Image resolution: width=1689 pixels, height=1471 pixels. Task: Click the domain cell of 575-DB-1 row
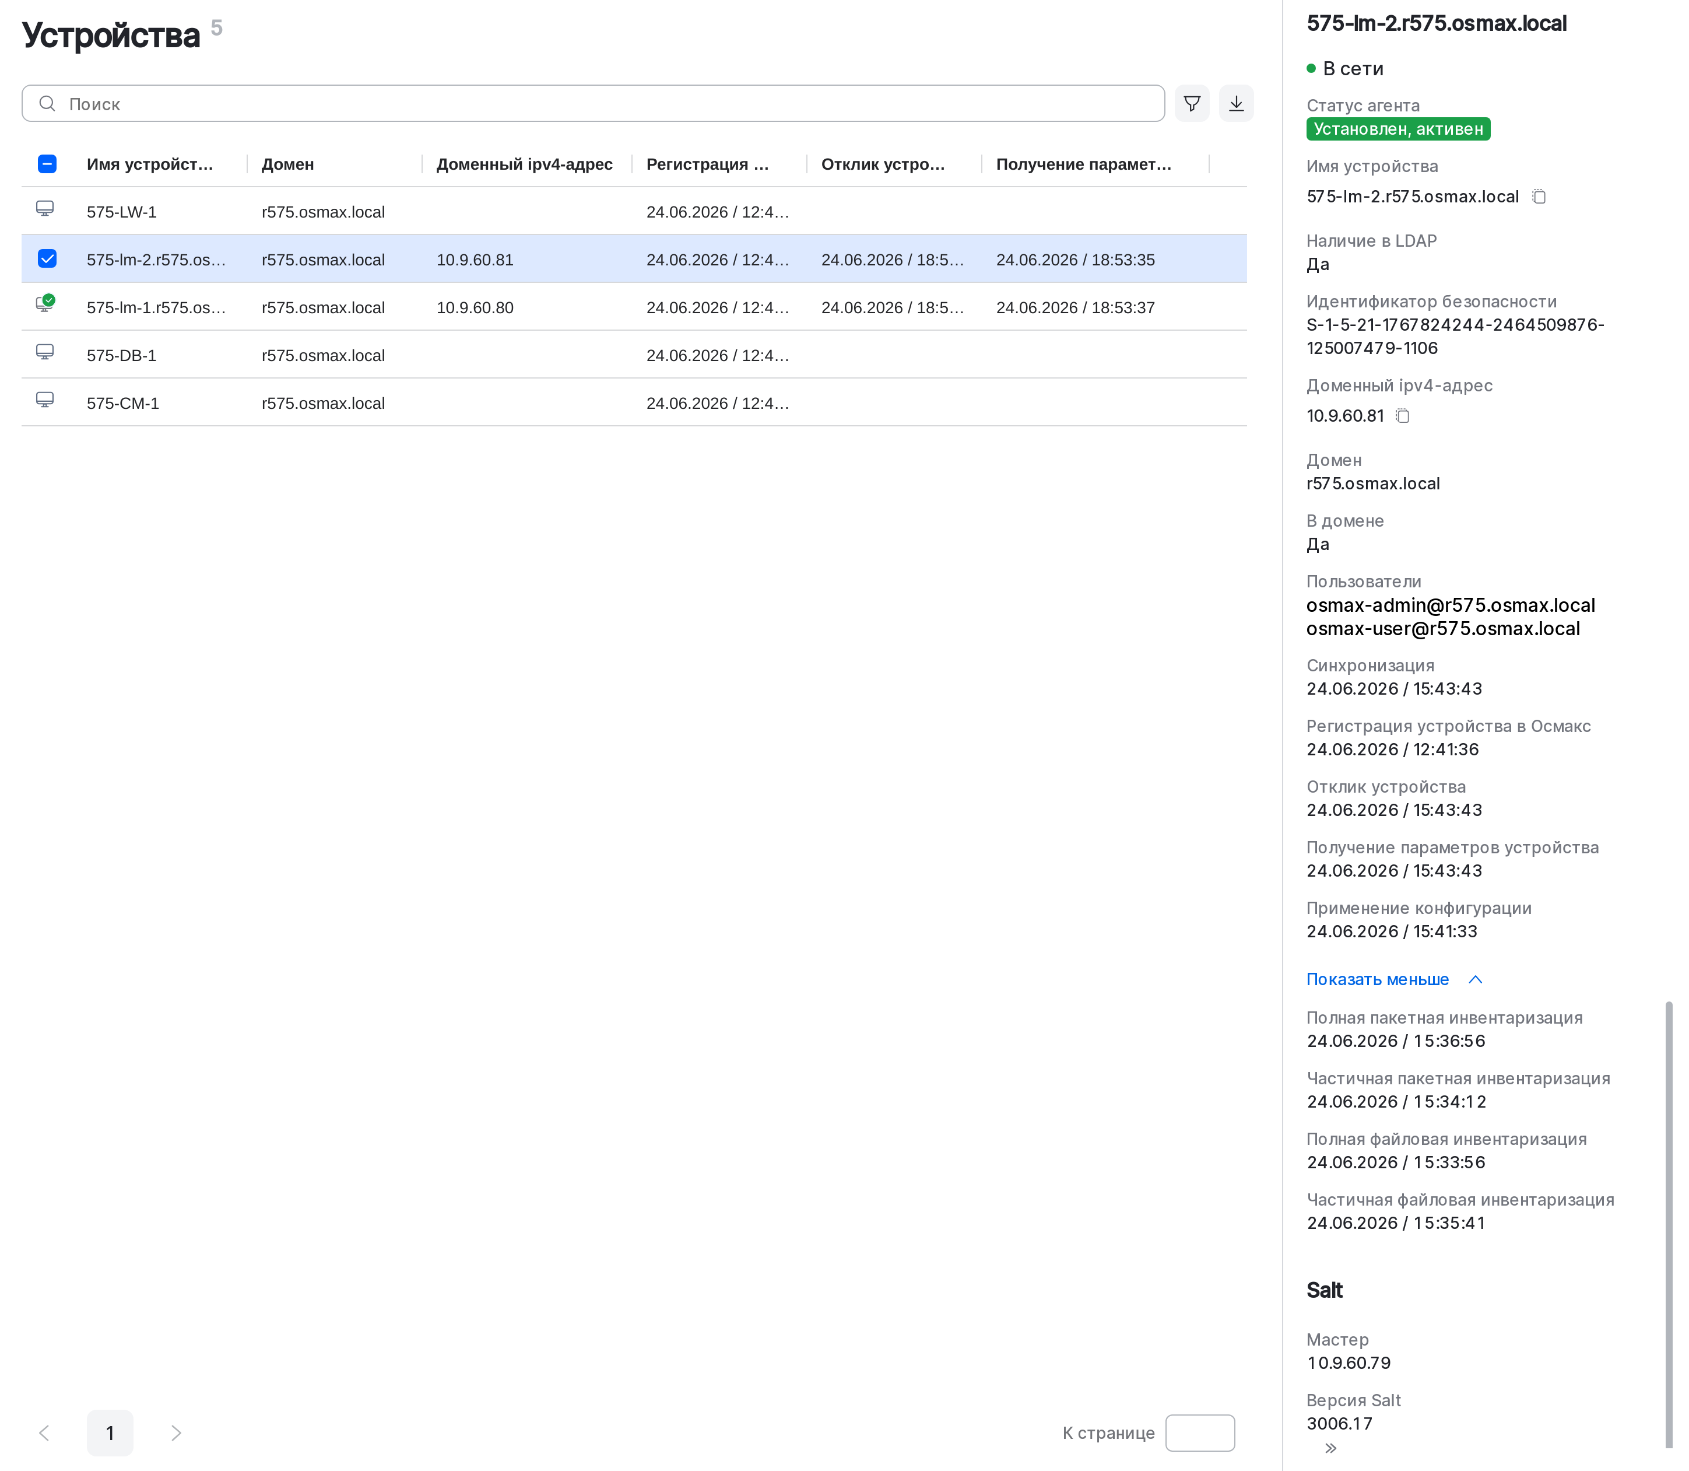click(x=323, y=355)
